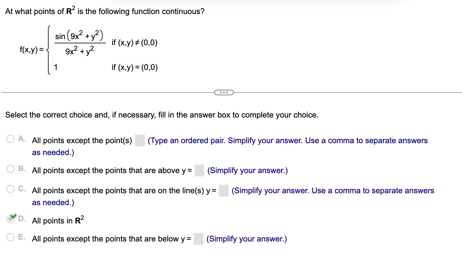Image resolution: width=462 pixels, height=279 pixels.
Task: Select radio button A for answer choice A
Action: (x=10, y=139)
